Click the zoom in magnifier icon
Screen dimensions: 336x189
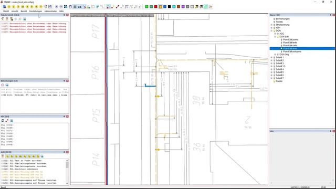click(57, 7)
